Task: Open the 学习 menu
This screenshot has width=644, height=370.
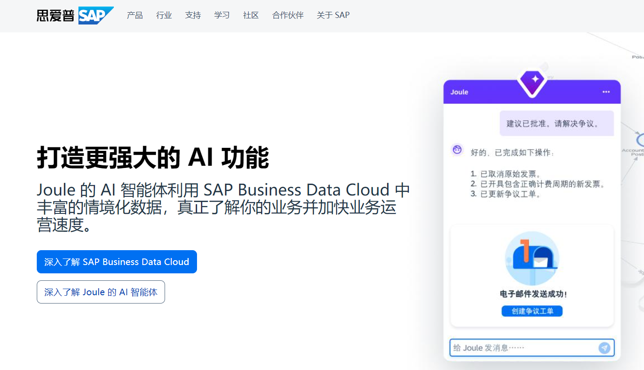Action: [x=222, y=15]
